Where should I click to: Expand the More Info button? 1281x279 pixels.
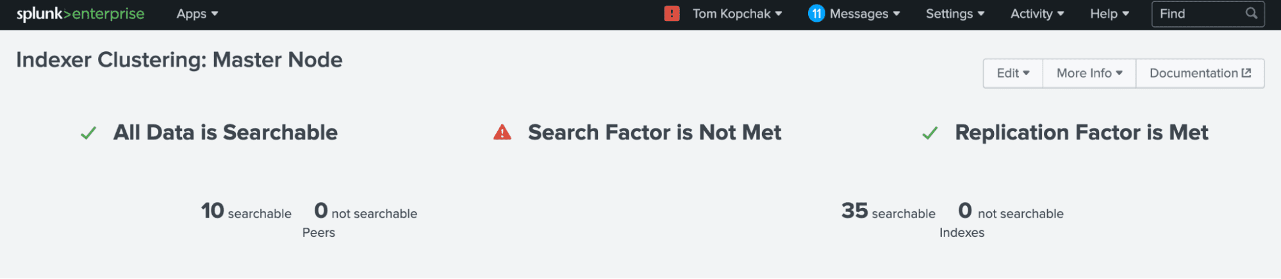click(1089, 74)
